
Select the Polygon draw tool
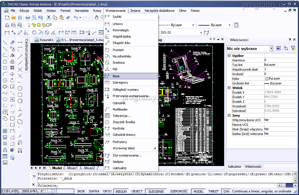5,61
